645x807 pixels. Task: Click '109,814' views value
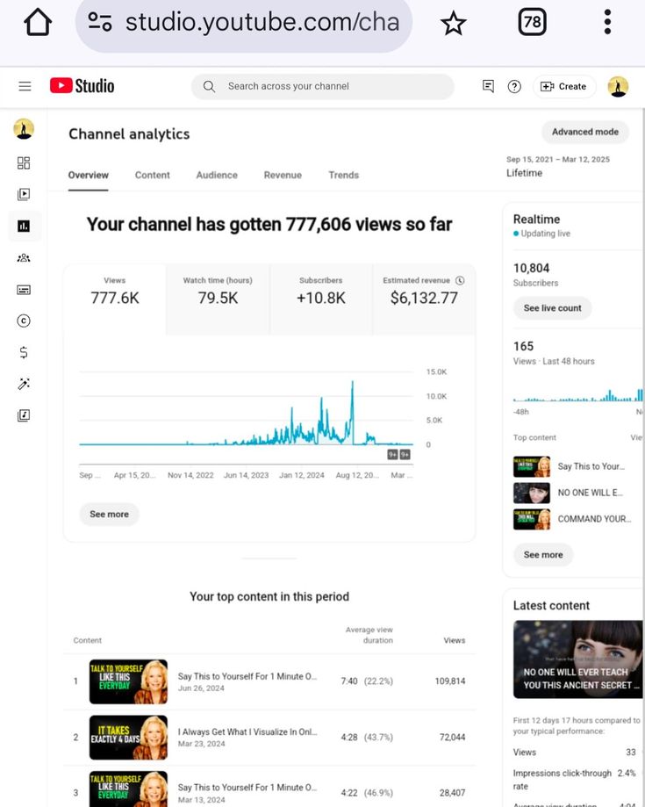tap(450, 681)
